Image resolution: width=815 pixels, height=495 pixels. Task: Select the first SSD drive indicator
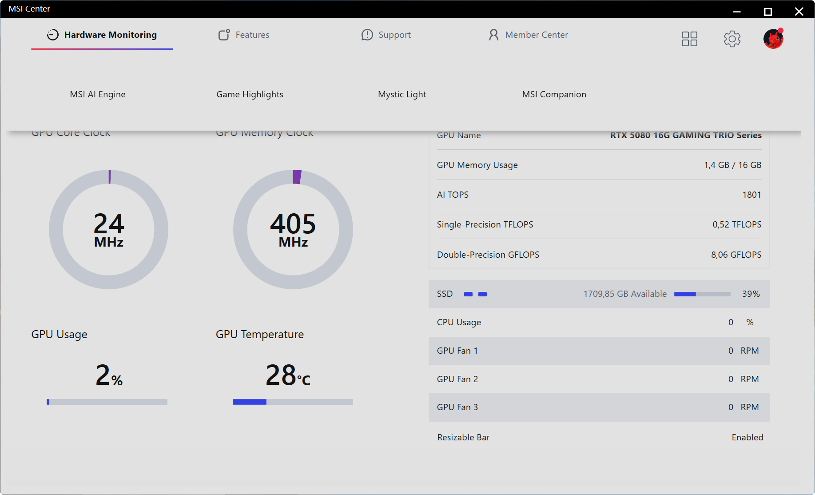point(468,294)
